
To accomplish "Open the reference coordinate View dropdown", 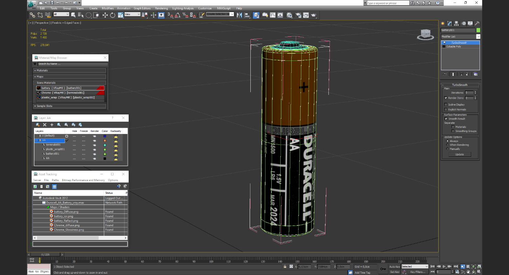I will point(132,14).
